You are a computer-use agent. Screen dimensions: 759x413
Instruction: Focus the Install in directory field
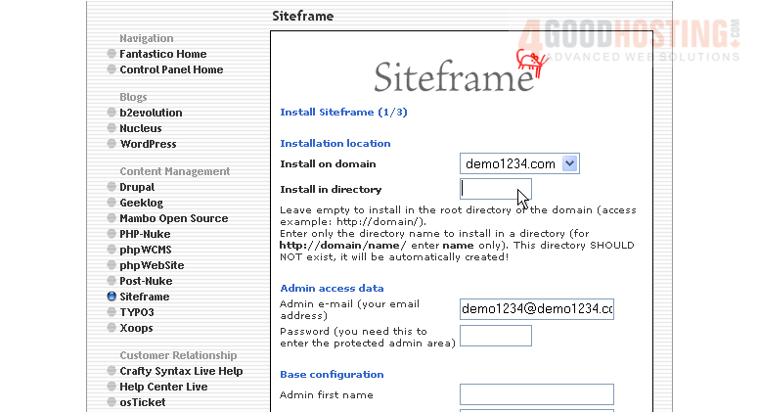point(495,189)
